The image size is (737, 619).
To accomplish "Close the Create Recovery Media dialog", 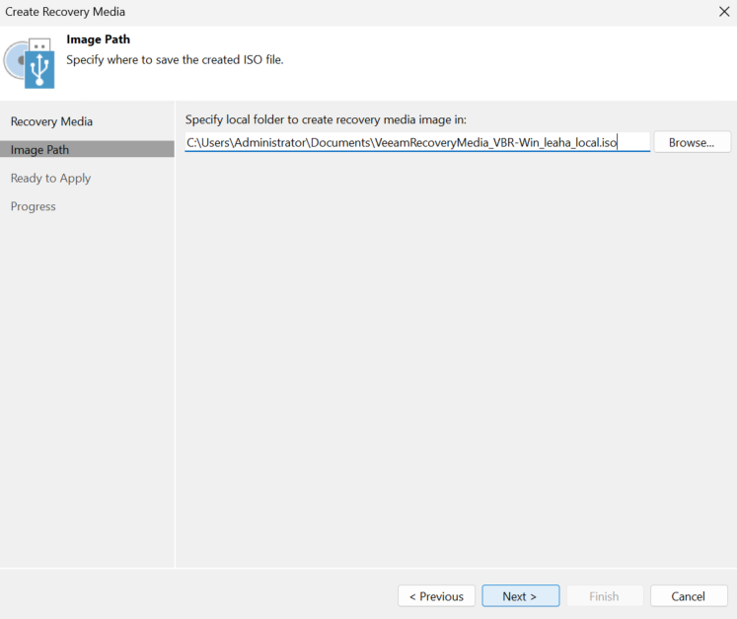I will tap(724, 12).
